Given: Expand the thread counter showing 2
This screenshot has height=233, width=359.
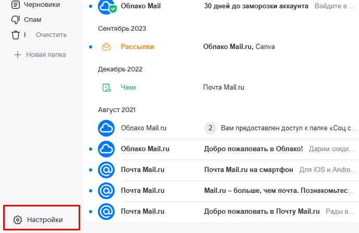Looking at the screenshot, I should [210, 128].
